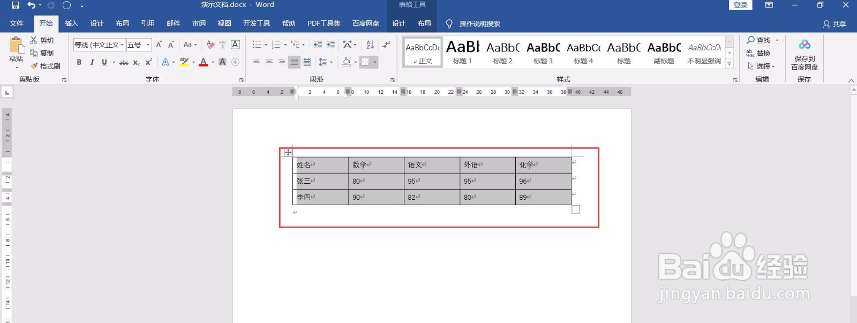857x323 pixels.
Task: Clear all formatting with the eraser icon
Action: point(211,44)
